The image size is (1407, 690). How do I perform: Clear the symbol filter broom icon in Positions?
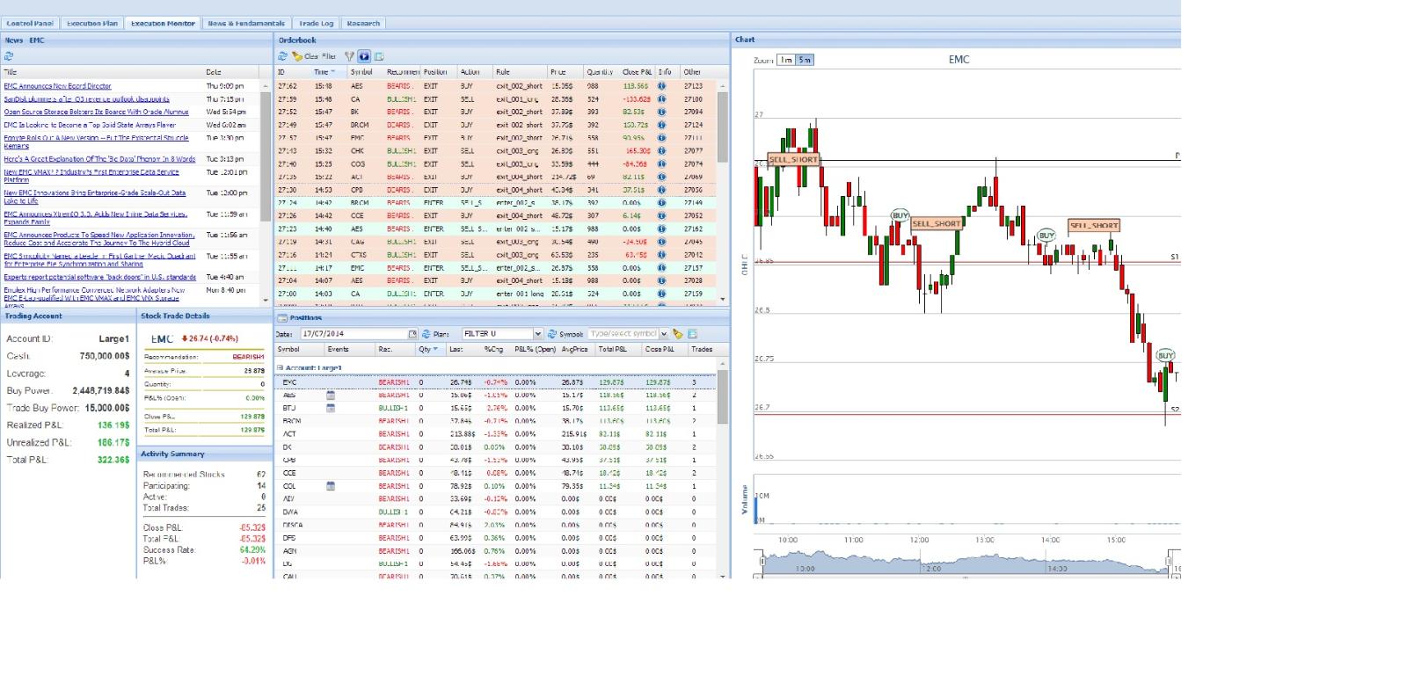[677, 334]
